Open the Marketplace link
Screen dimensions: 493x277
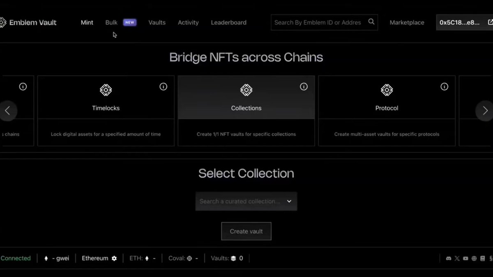[x=407, y=23]
